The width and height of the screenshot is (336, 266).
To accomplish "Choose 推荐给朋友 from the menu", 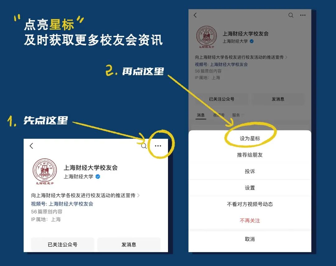I will tap(250, 155).
